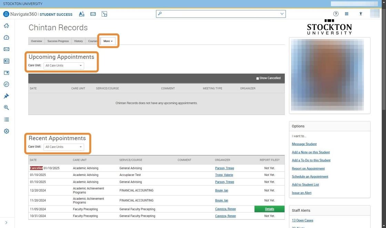Click the Message Student link

tap(304, 144)
